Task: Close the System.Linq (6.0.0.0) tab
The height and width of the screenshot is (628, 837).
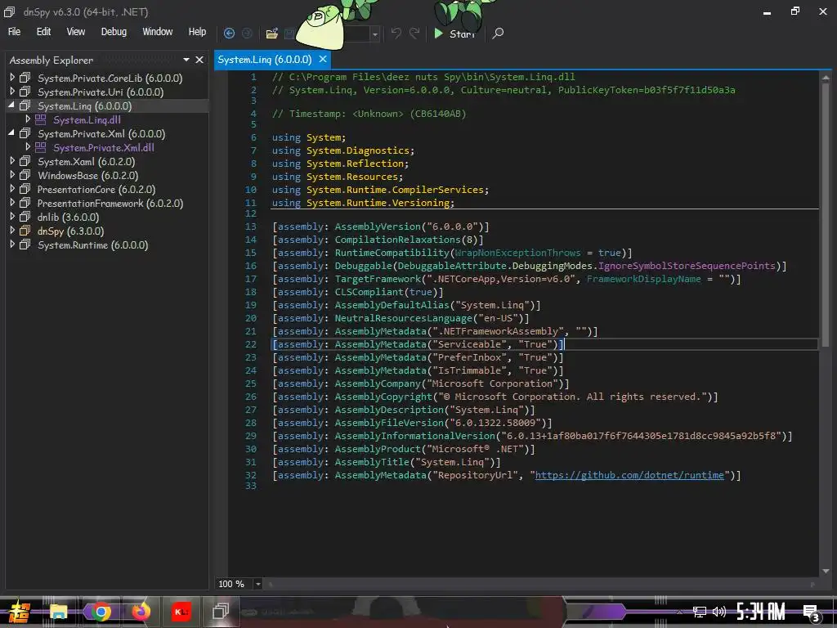Action: tap(322, 59)
